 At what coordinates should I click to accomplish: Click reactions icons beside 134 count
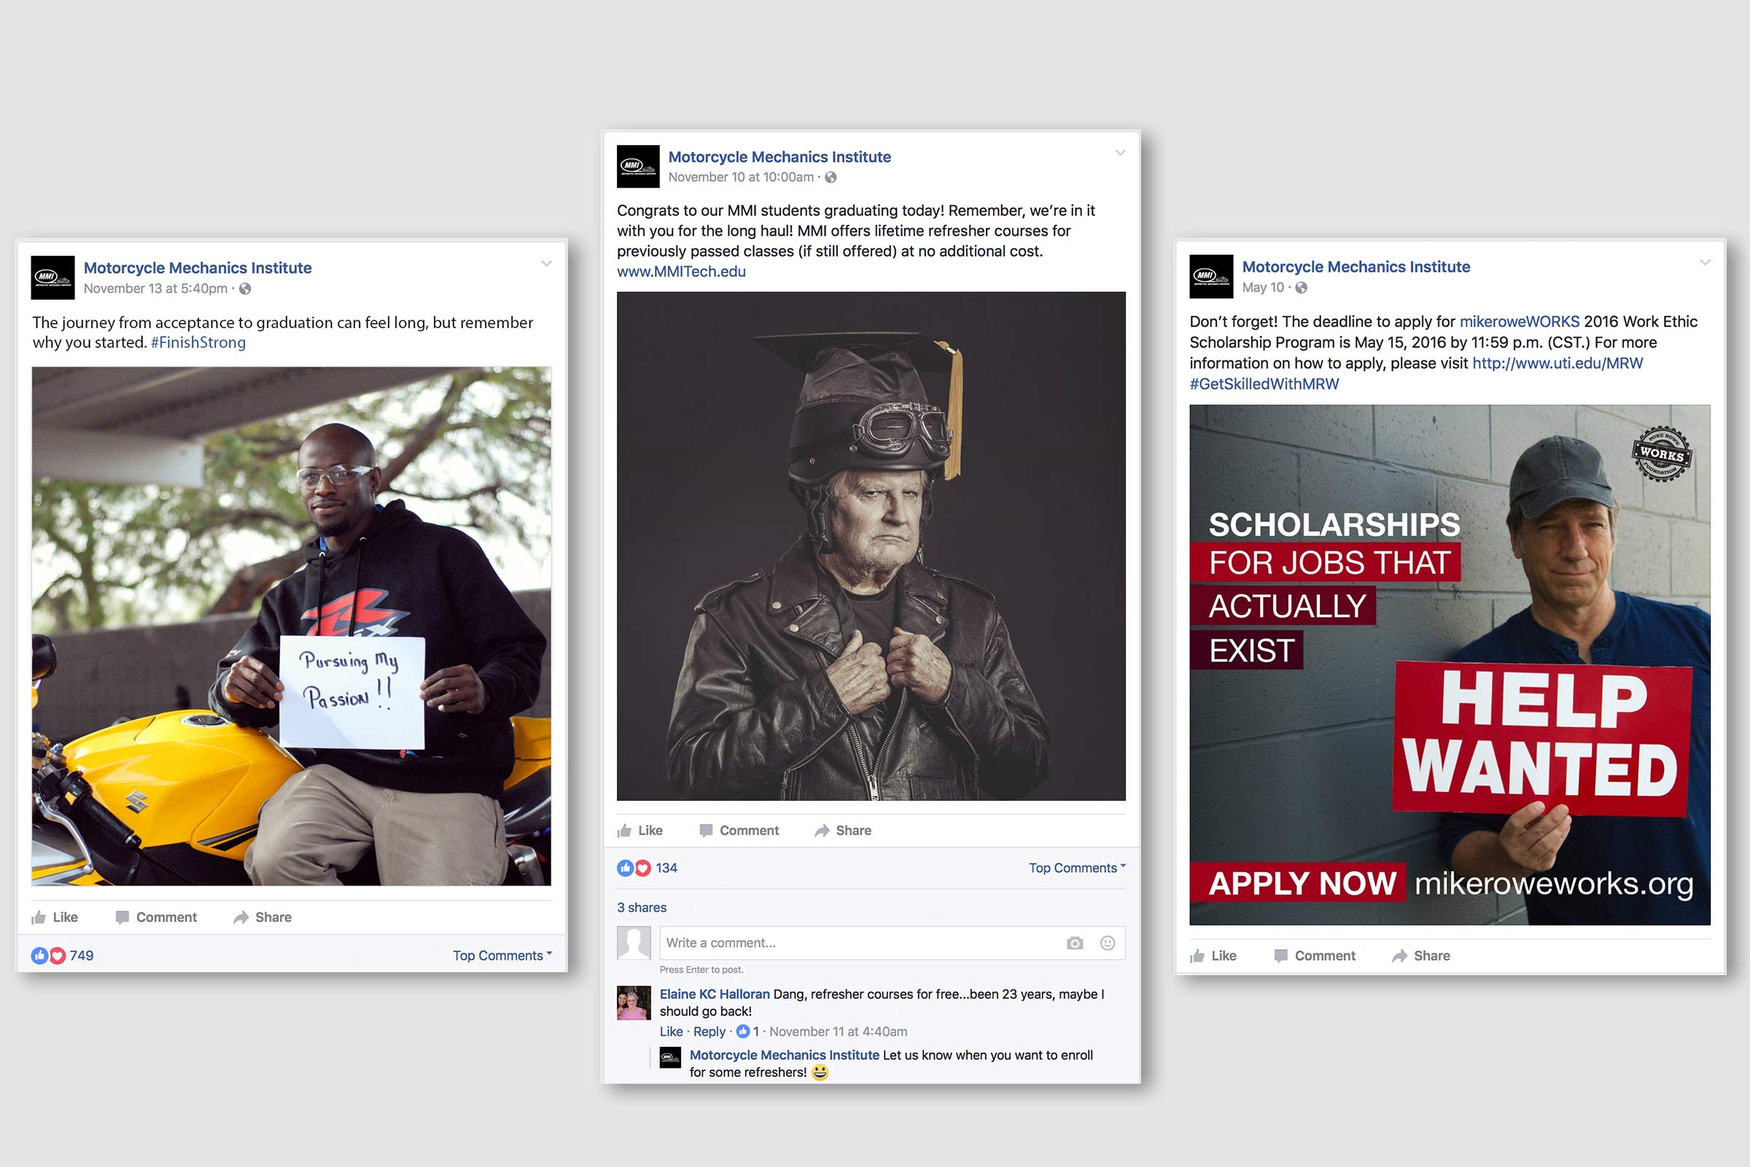coord(634,868)
